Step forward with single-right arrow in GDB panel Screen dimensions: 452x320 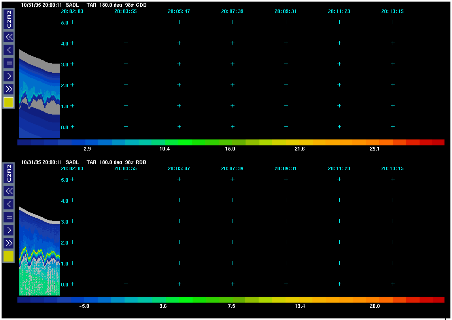pyautogui.click(x=9, y=75)
